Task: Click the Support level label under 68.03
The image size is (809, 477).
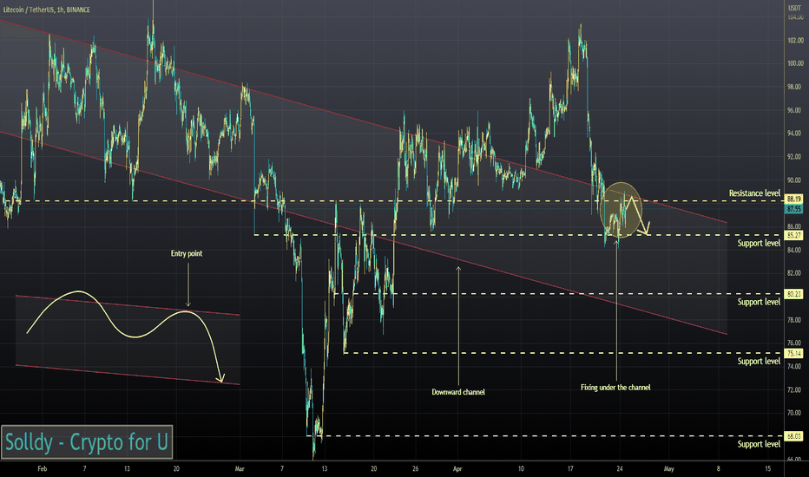Action: tap(759, 444)
